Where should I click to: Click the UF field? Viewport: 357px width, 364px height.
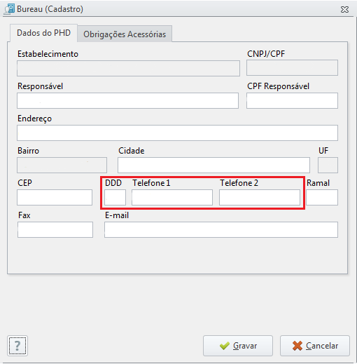pos(328,165)
